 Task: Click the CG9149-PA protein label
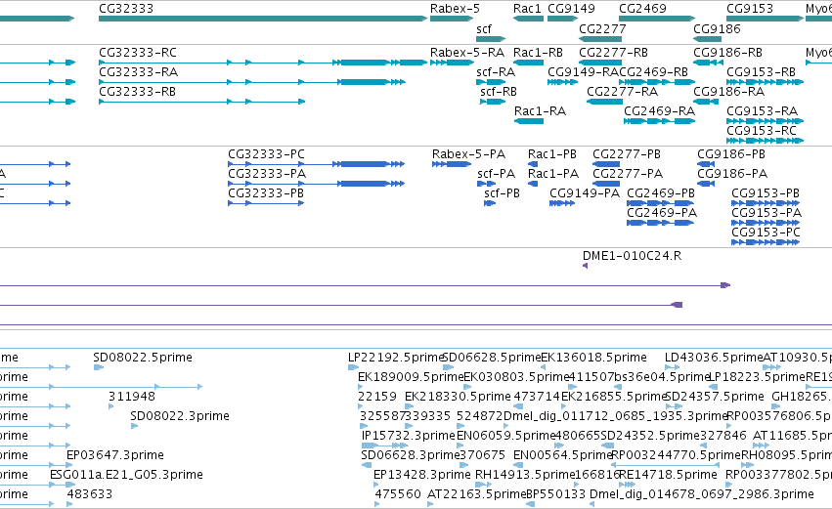[x=585, y=193]
